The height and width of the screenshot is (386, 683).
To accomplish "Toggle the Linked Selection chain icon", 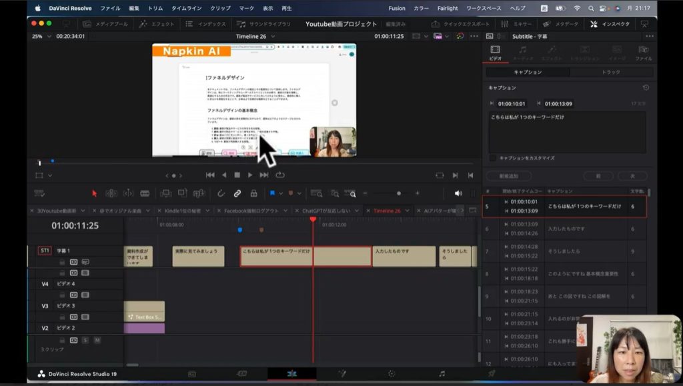I will (237, 193).
